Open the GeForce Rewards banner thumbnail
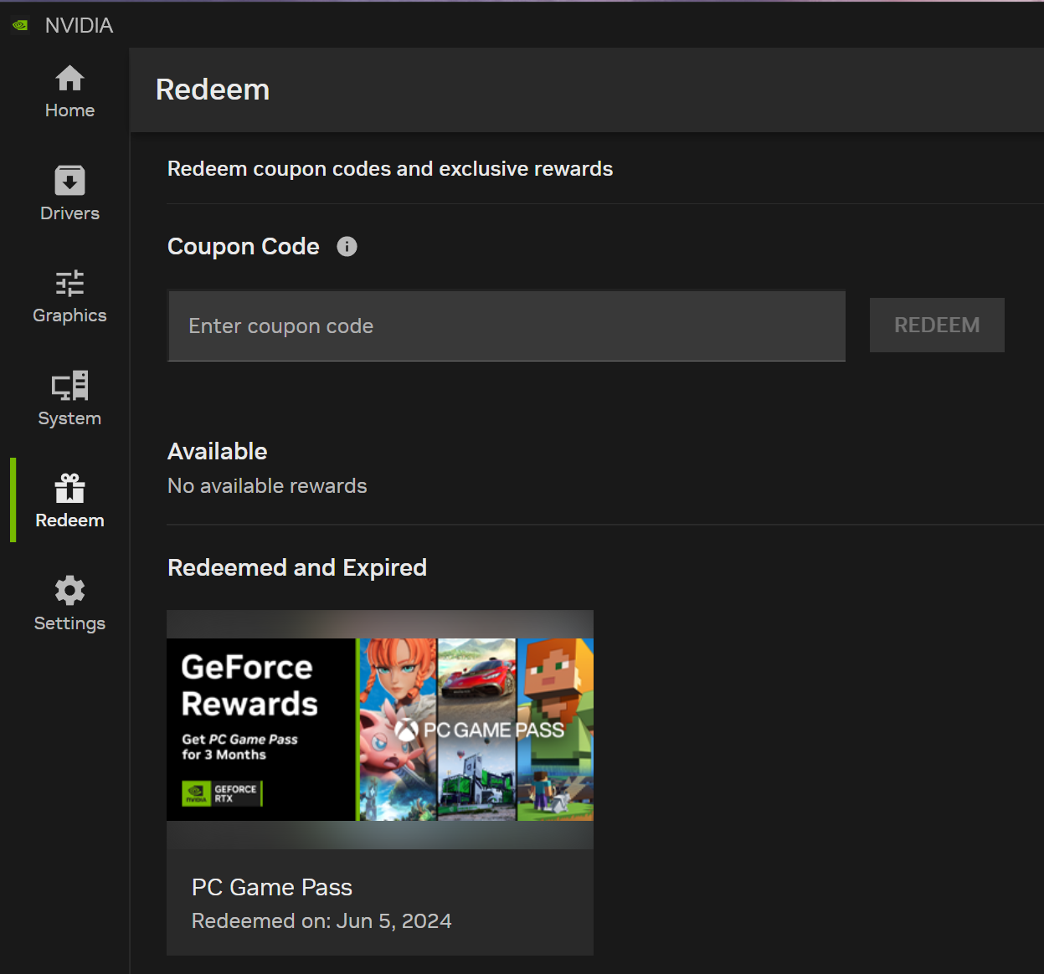1044x974 pixels. [x=380, y=730]
